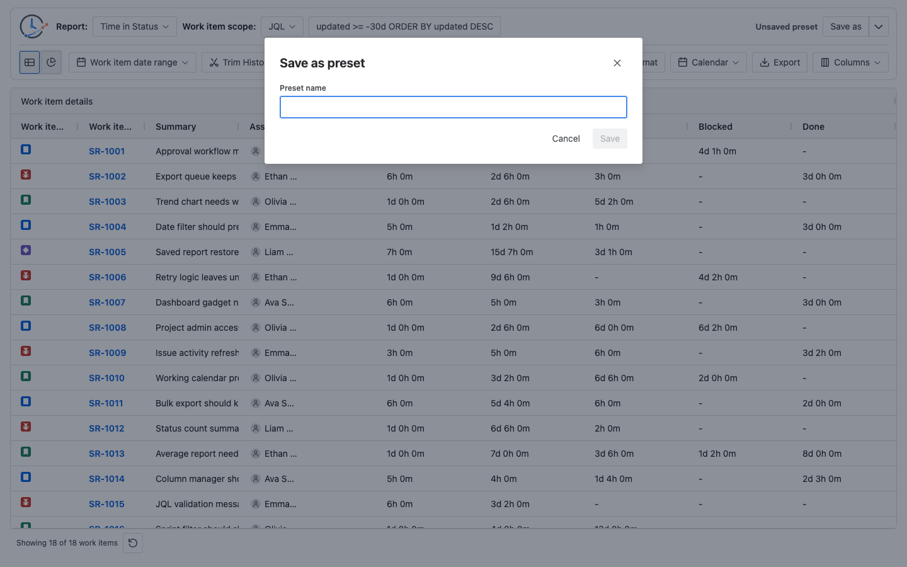Image resolution: width=907 pixels, height=567 pixels.
Task: Click the story type icon for SR-1003
Action: [x=26, y=200]
